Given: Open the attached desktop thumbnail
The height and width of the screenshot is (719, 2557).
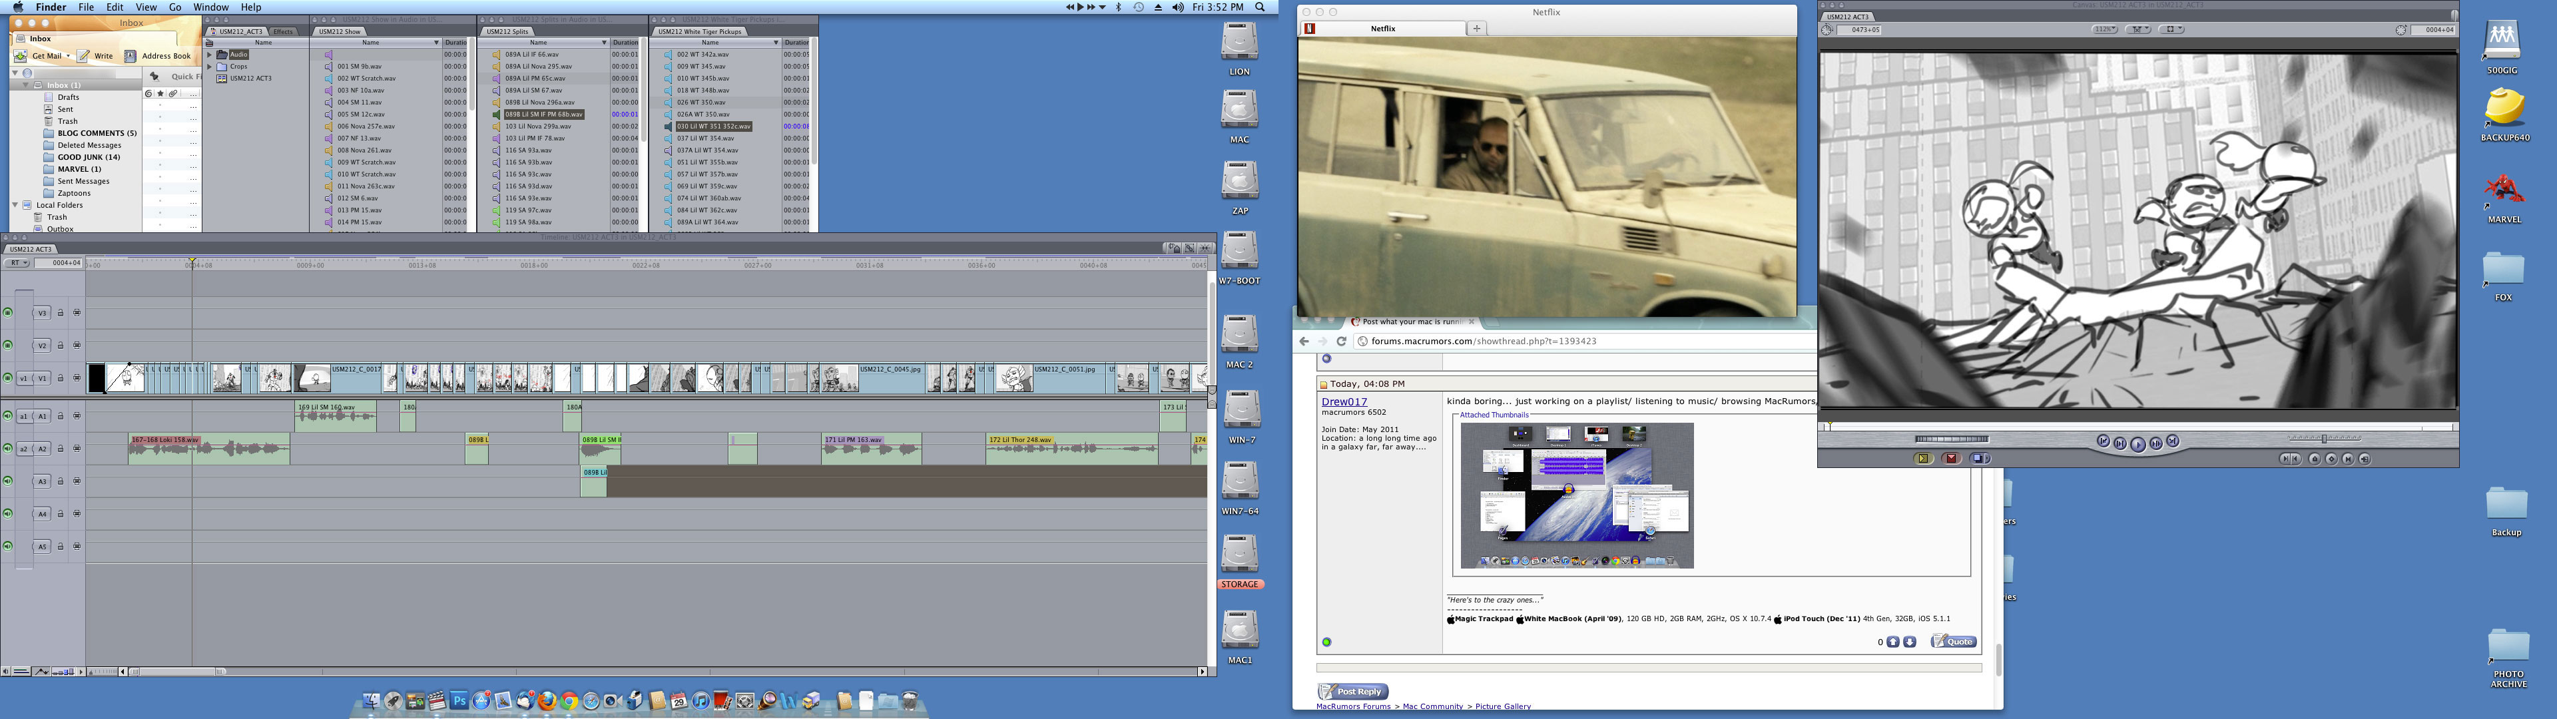Looking at the screenshot, I should coord(1577,495).
